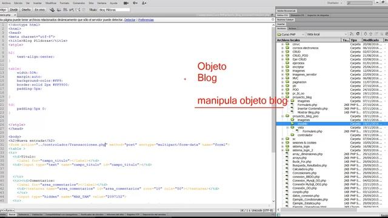Switch to Dividir split view

coord(13,10)
